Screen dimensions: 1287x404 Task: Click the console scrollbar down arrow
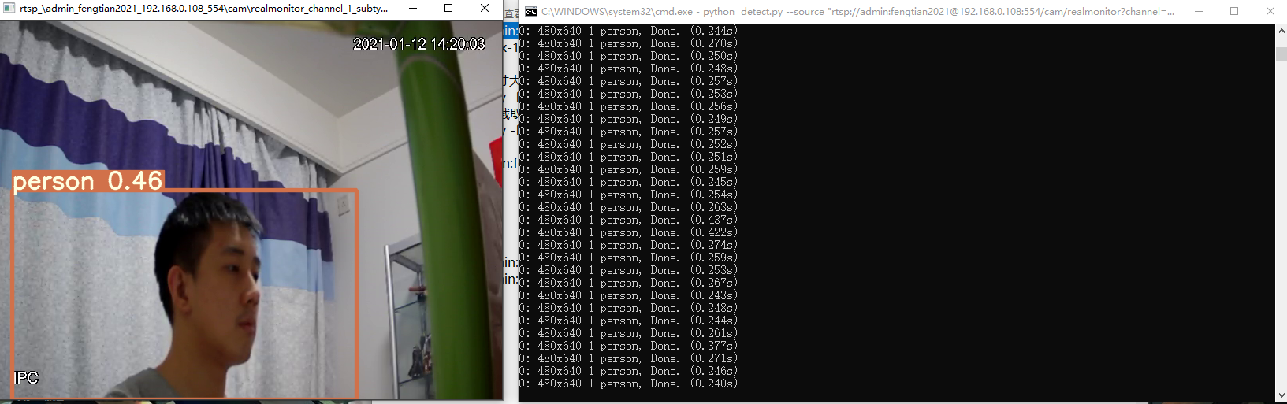pyautogui.click(x=1281, y=395)
